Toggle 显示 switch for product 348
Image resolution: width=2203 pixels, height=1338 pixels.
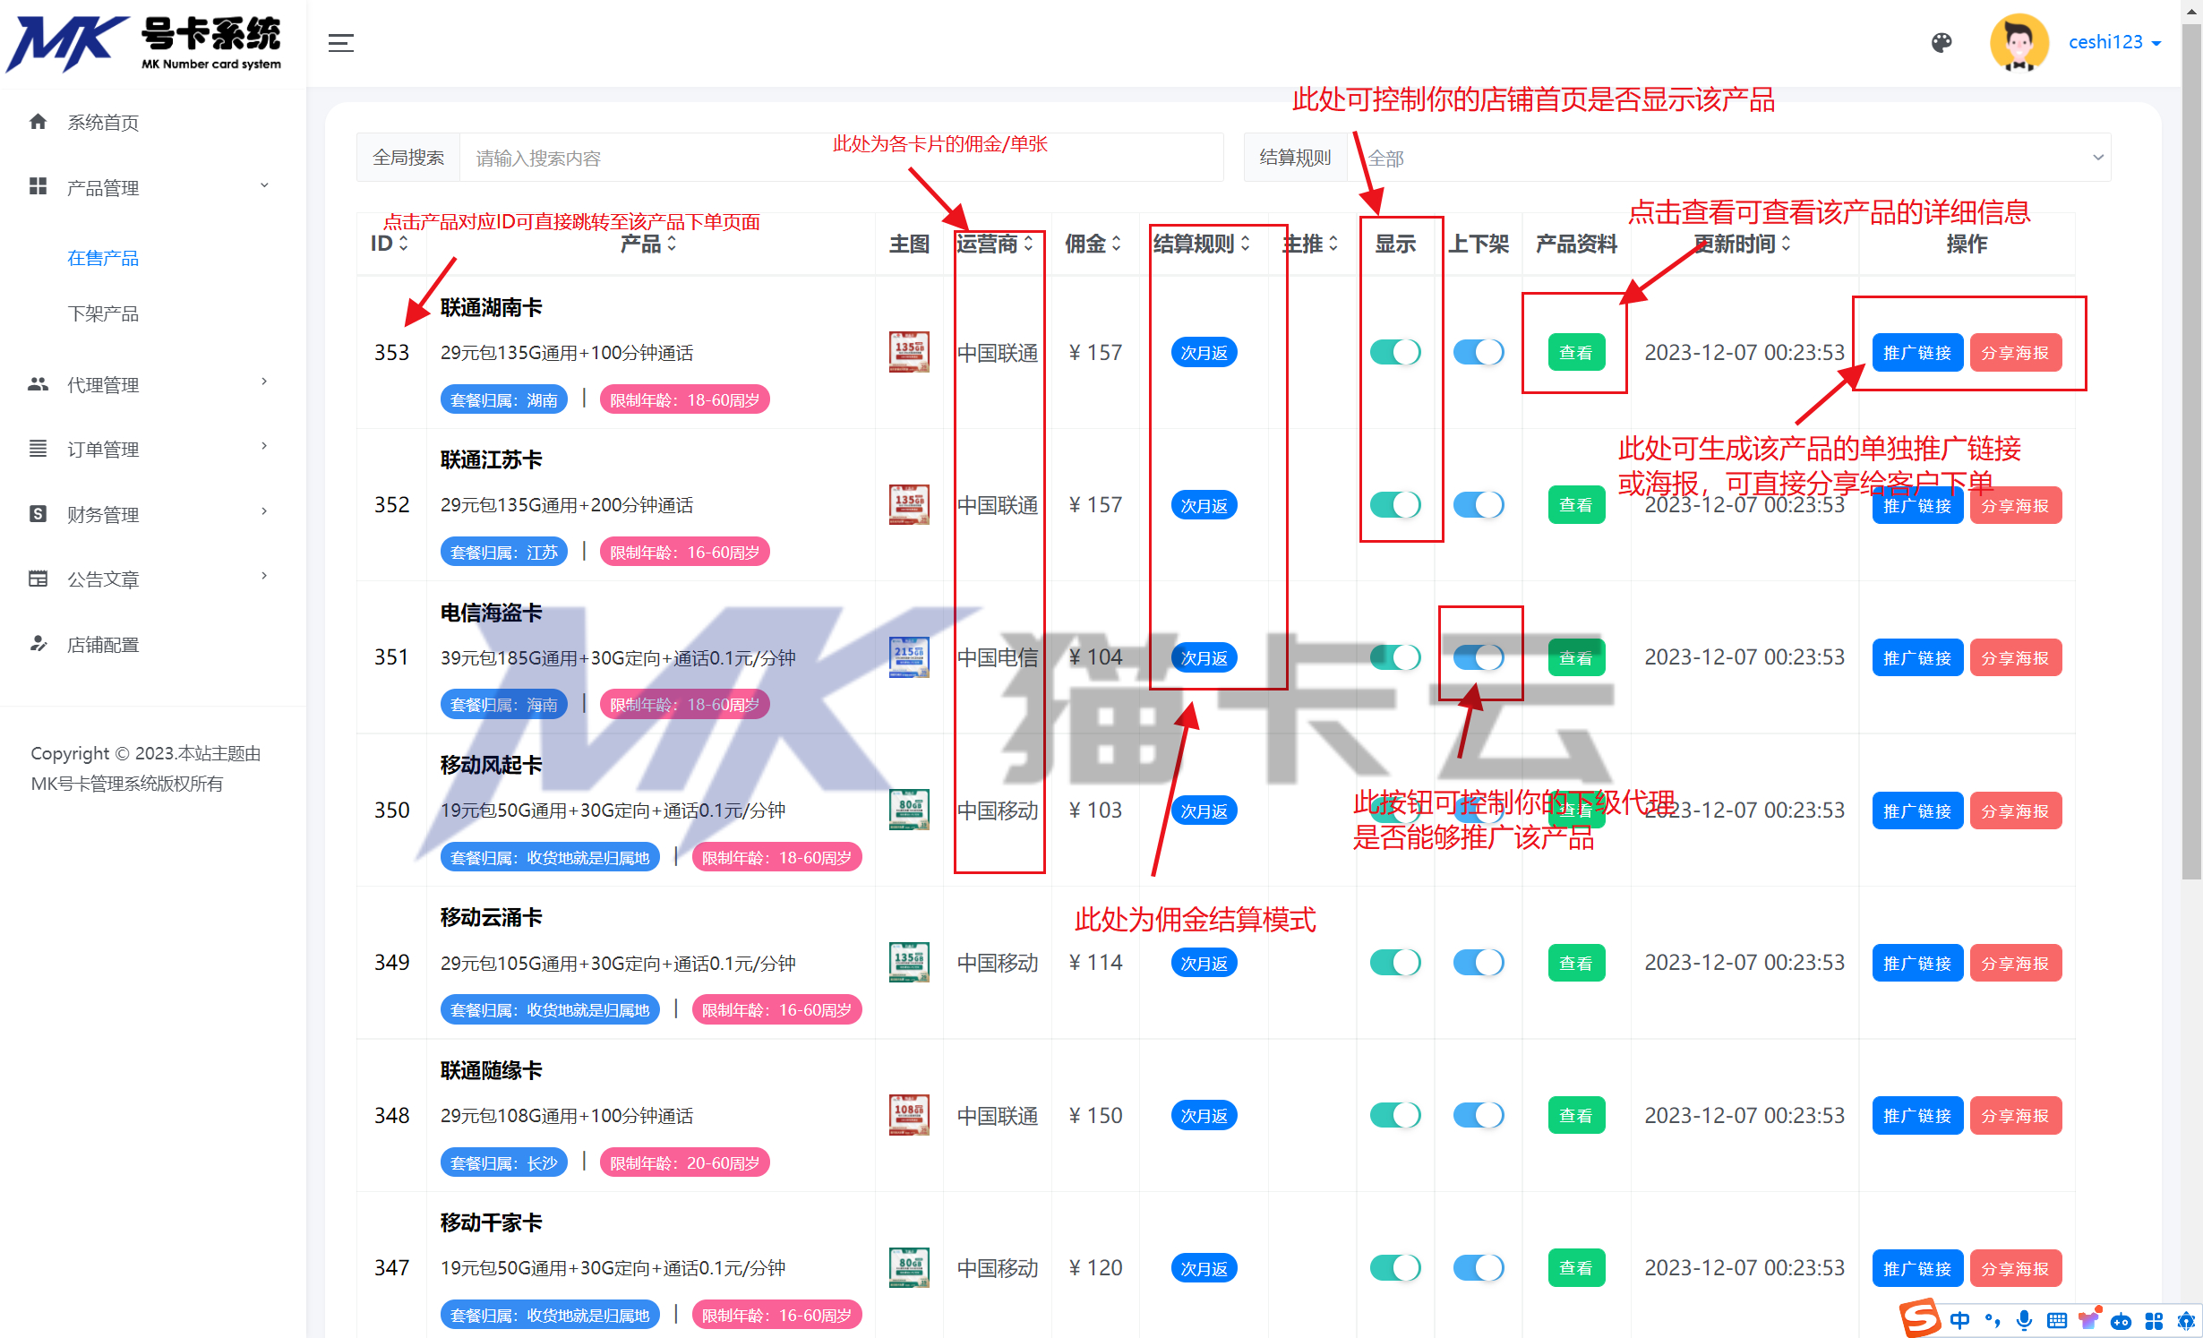click(1395, 1115)
